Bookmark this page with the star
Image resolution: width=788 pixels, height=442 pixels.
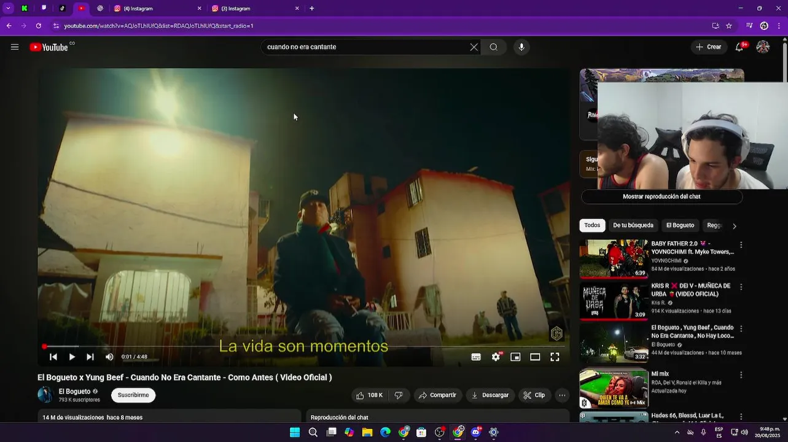click(729, 26)
